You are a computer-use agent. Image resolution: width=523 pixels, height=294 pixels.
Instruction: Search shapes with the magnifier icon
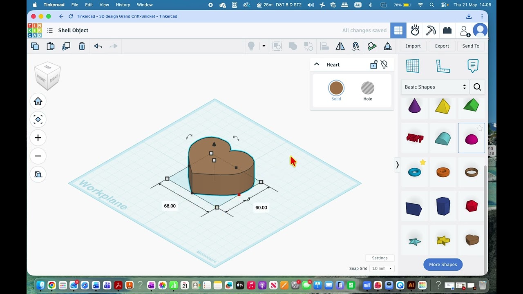click(x=477, y=87)
